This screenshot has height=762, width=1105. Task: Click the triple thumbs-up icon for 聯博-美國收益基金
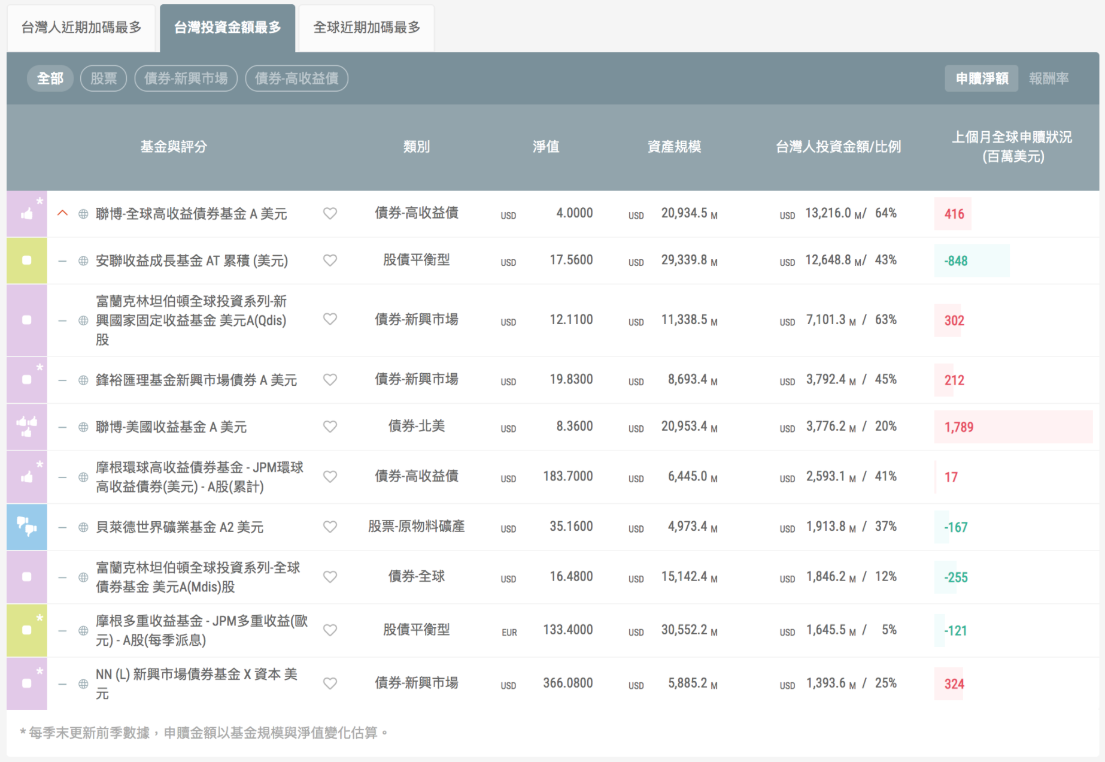[27, 427]
